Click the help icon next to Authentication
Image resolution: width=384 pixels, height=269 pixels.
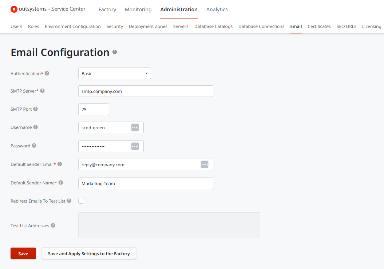[47, 73]
